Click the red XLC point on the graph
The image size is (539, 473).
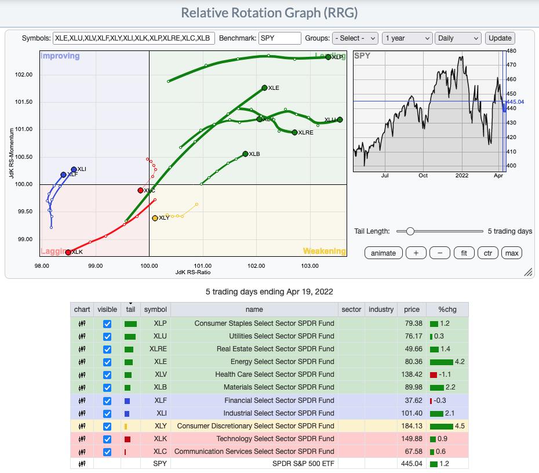140,190
